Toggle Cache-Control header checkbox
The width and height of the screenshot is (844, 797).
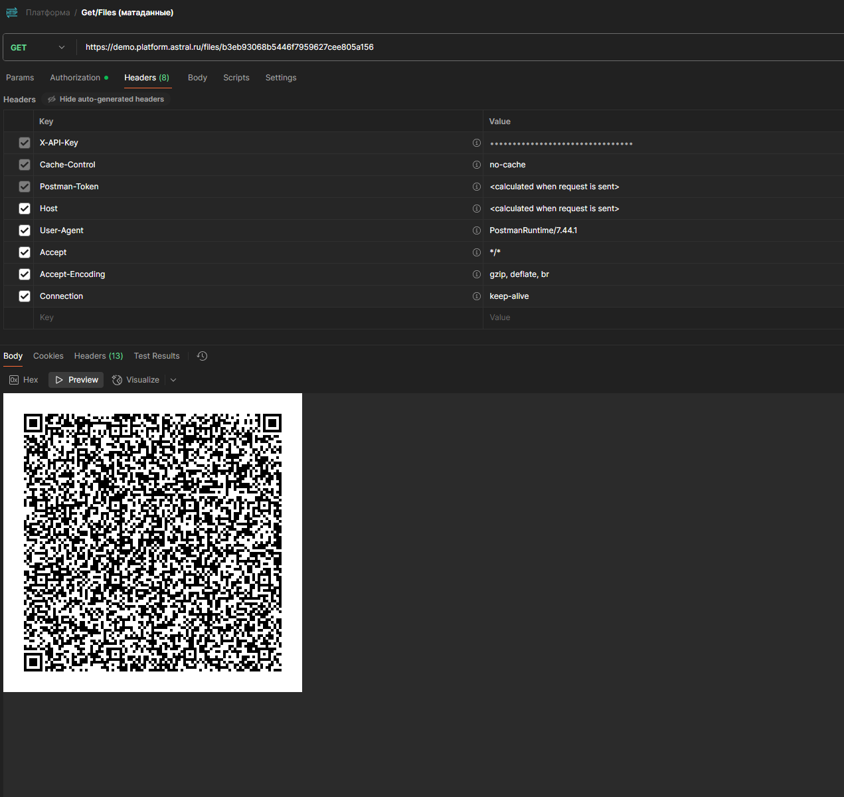tap(25, 165)
